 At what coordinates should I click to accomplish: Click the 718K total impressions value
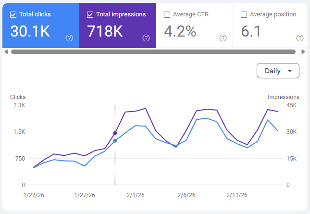click(x=105, y=31)
